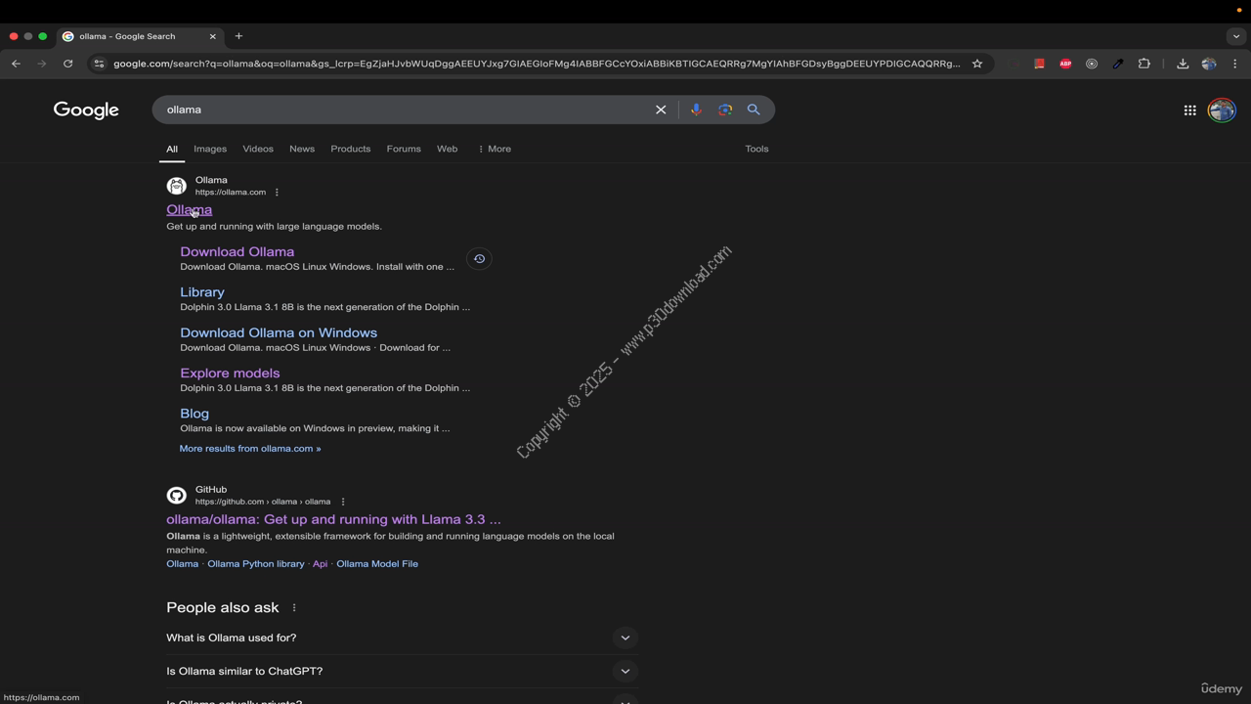Open the Download Ollama link
Viewport: 1251px width, 704px height.
pyautogui.click(x=237, y=251)
